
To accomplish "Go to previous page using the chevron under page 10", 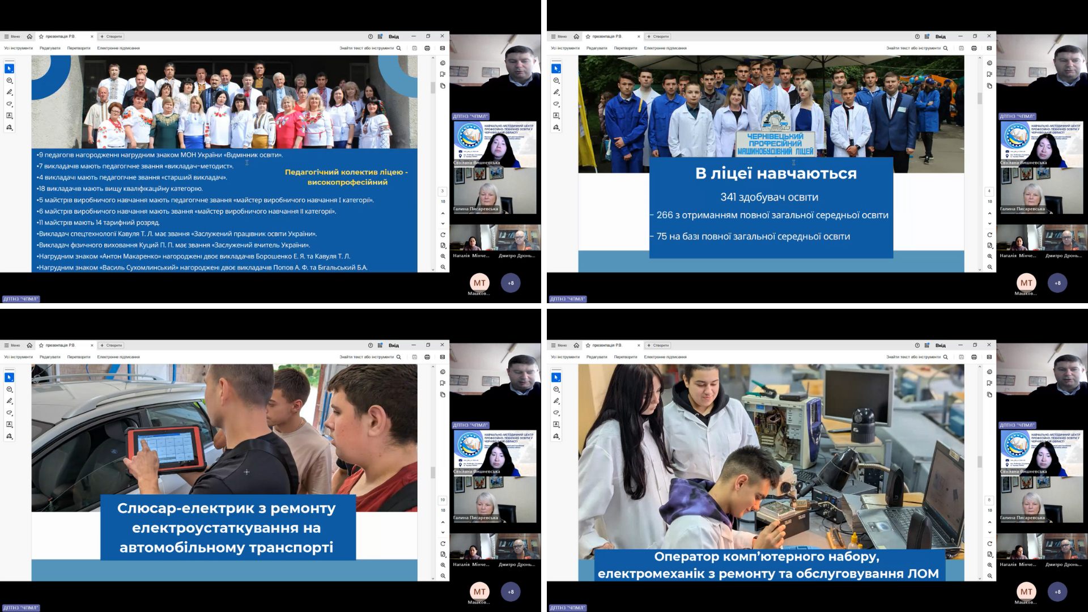I will click(x=443, y=522).
